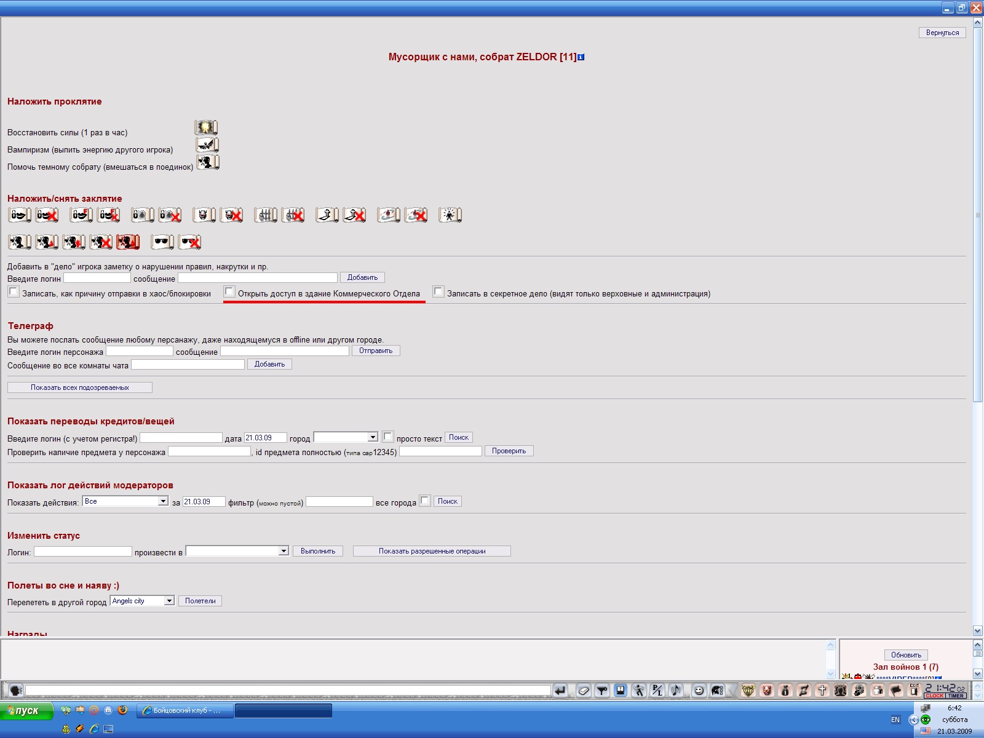Apply the prison bars spell scroll
984x738 pixels.
266,215
